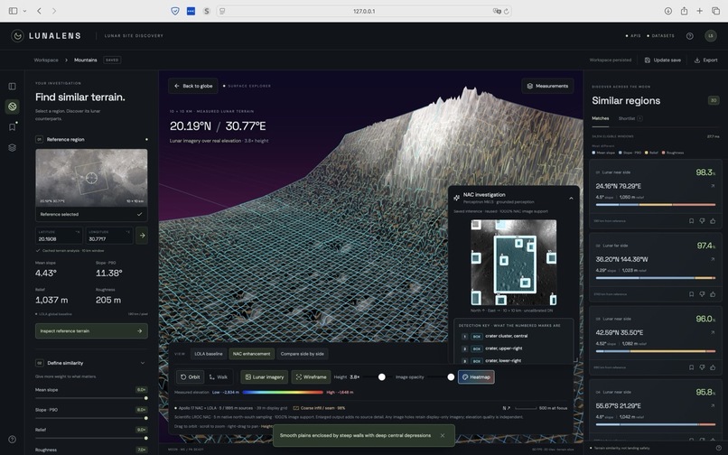Click the Longitude input field
The image size is (728, 455).
pos(109,236)
